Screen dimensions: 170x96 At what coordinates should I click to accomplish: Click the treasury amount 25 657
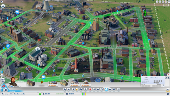pos(48,94)
